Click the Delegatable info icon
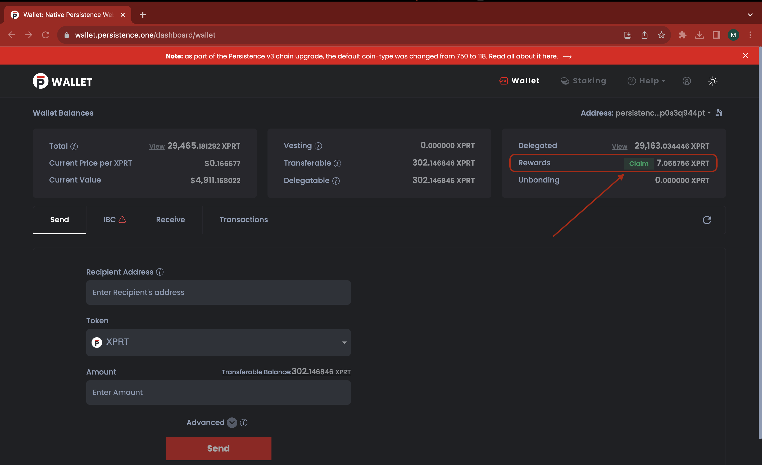762x465 pixels. tap(336, 181)
